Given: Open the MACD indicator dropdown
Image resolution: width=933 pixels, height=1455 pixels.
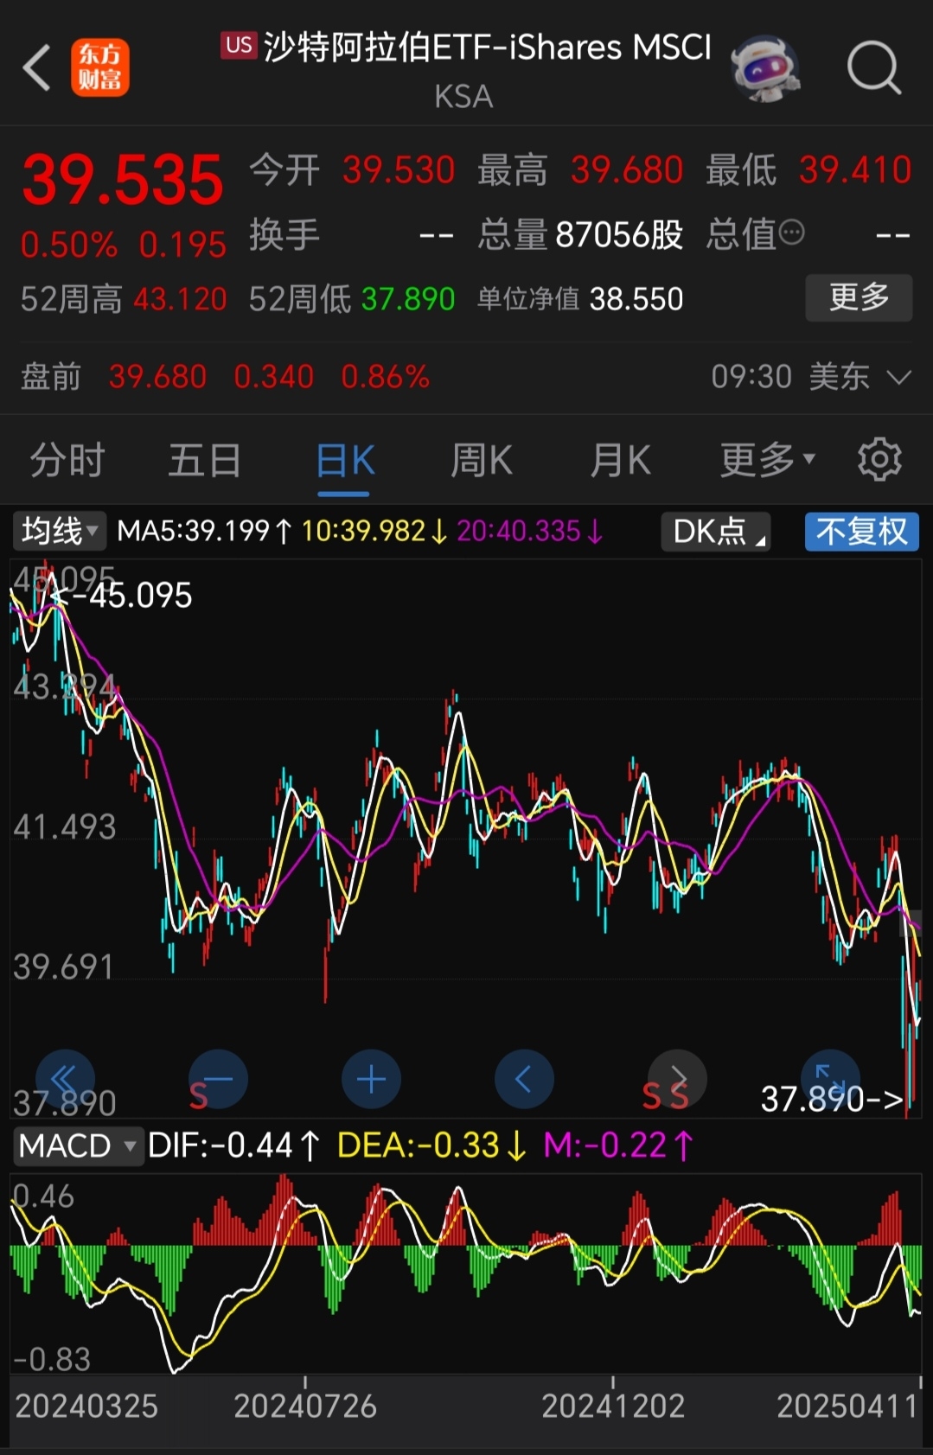Looking at the screenshot, I should 77,1146.
